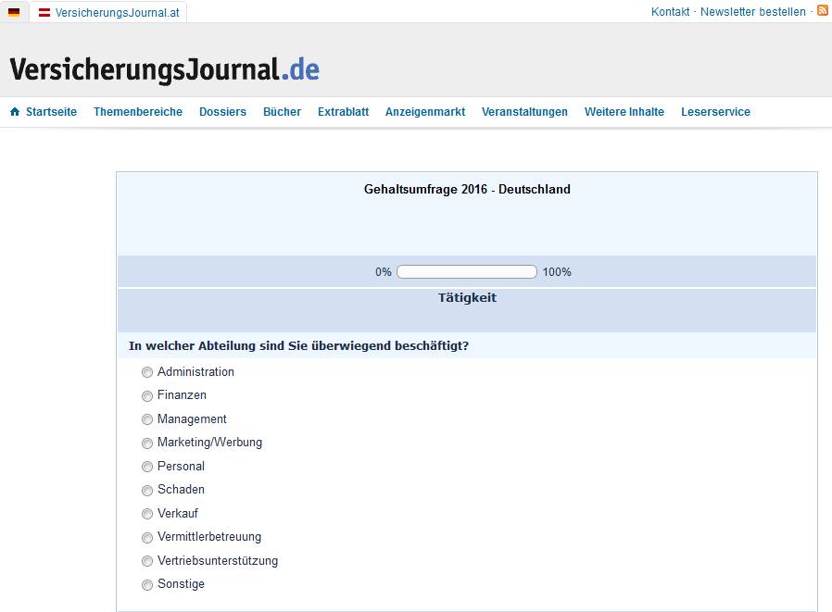Click the question about Abteilung
The width and height of the screenshot is (832, 612).
[x=298, y=345]
